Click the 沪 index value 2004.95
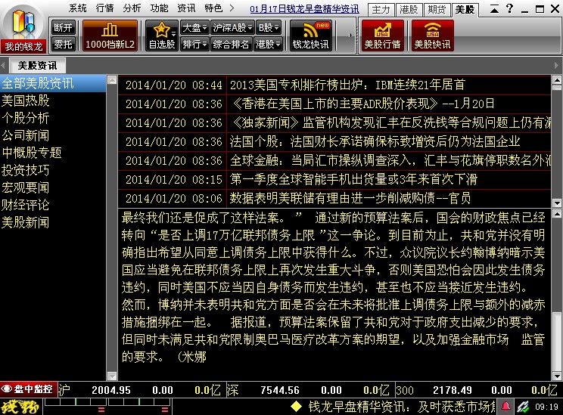 pos(111,390)
